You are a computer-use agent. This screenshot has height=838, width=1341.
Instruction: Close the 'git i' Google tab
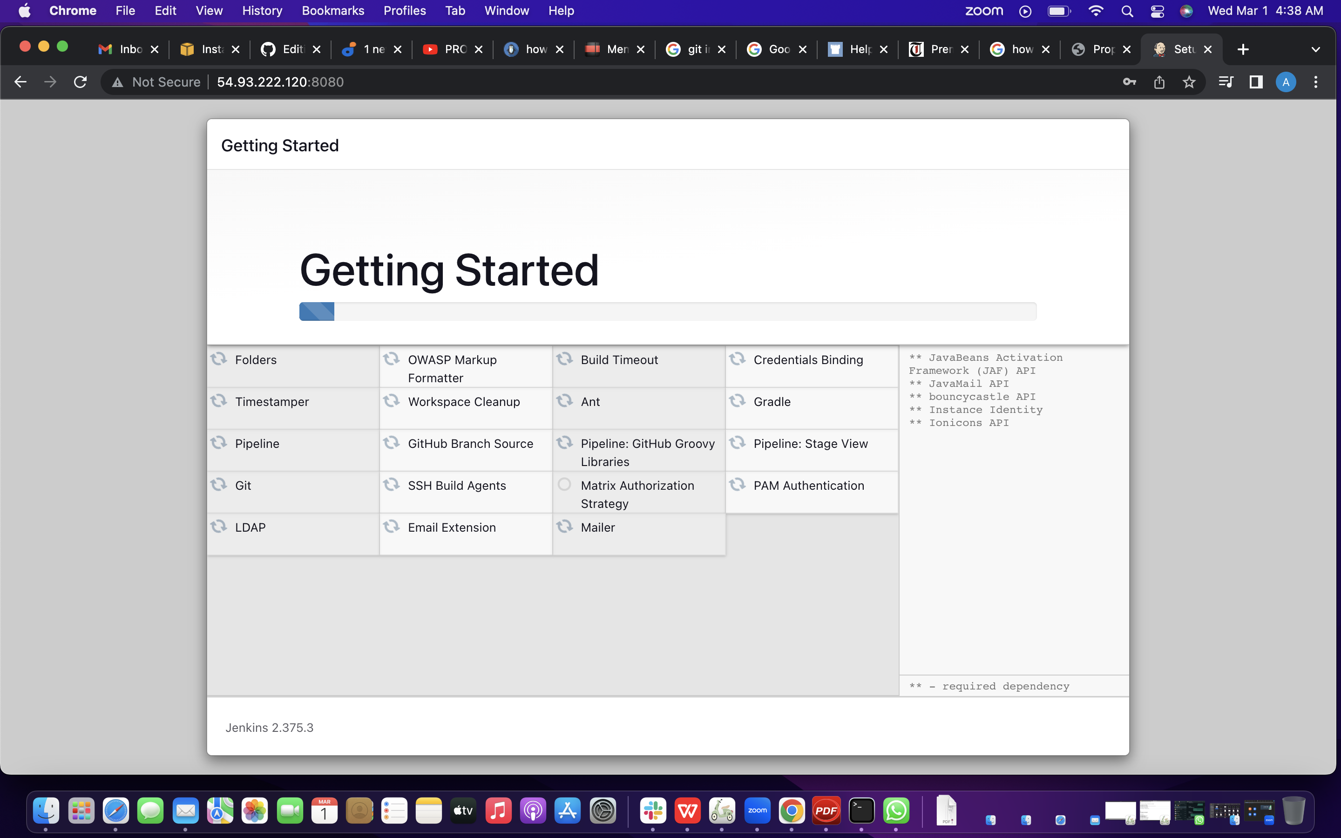tap(721, 49)
